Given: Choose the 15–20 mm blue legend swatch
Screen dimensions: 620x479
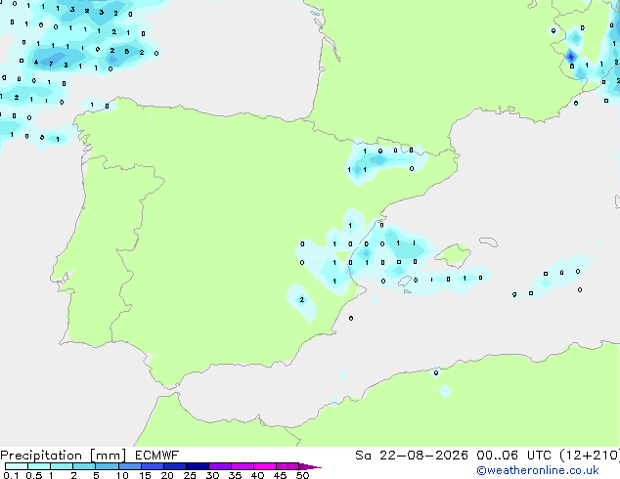Looking at the screenshot, I should coord(152,466).
